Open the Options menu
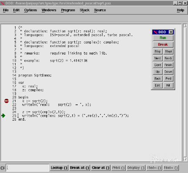Image resolution: width=188 pixels, height=173 pixels. 31,10
